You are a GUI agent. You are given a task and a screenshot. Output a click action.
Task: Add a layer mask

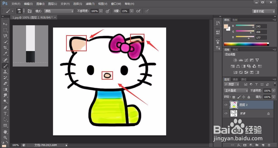pyautogui.click(x=245, y=145)
